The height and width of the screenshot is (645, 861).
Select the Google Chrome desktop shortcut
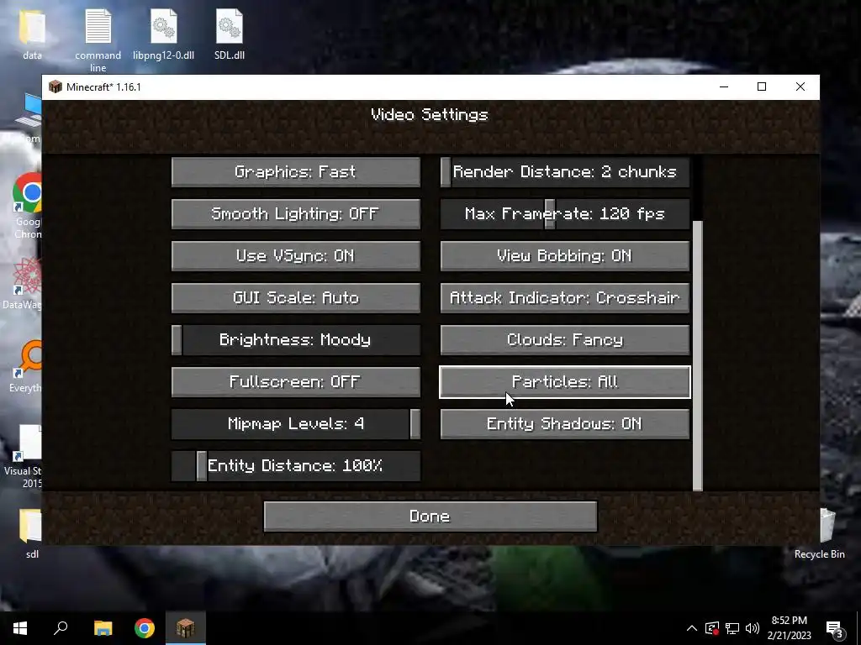pos(28,206)
